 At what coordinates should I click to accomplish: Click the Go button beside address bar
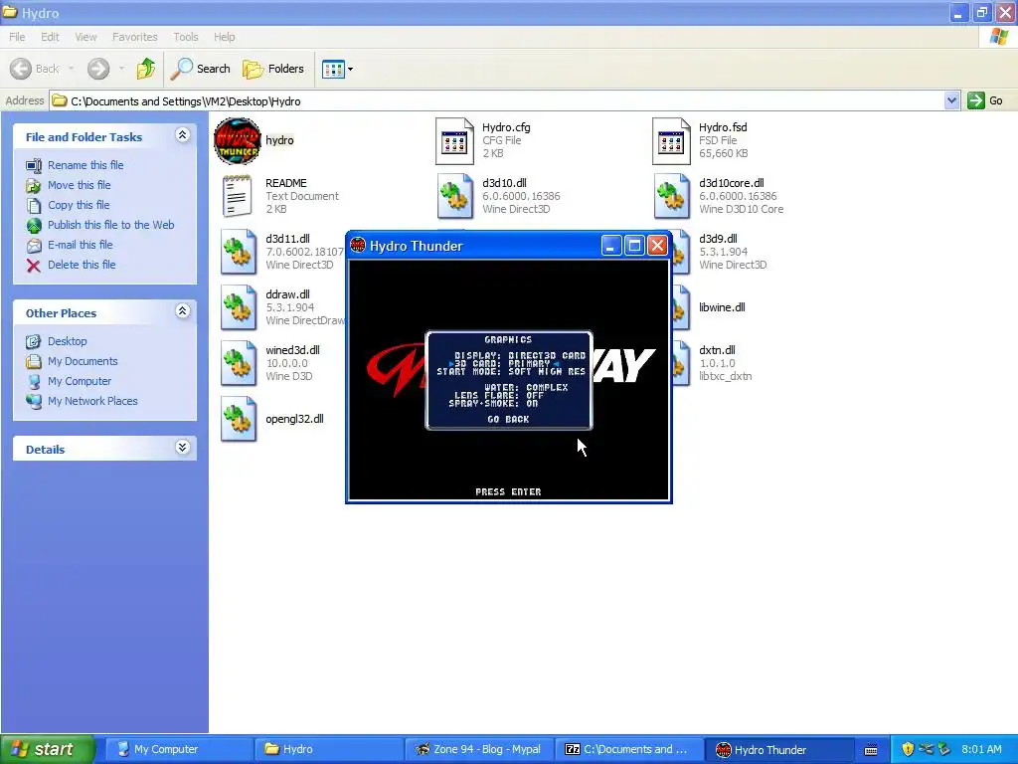pyautogui.click(x=985, y=100)
